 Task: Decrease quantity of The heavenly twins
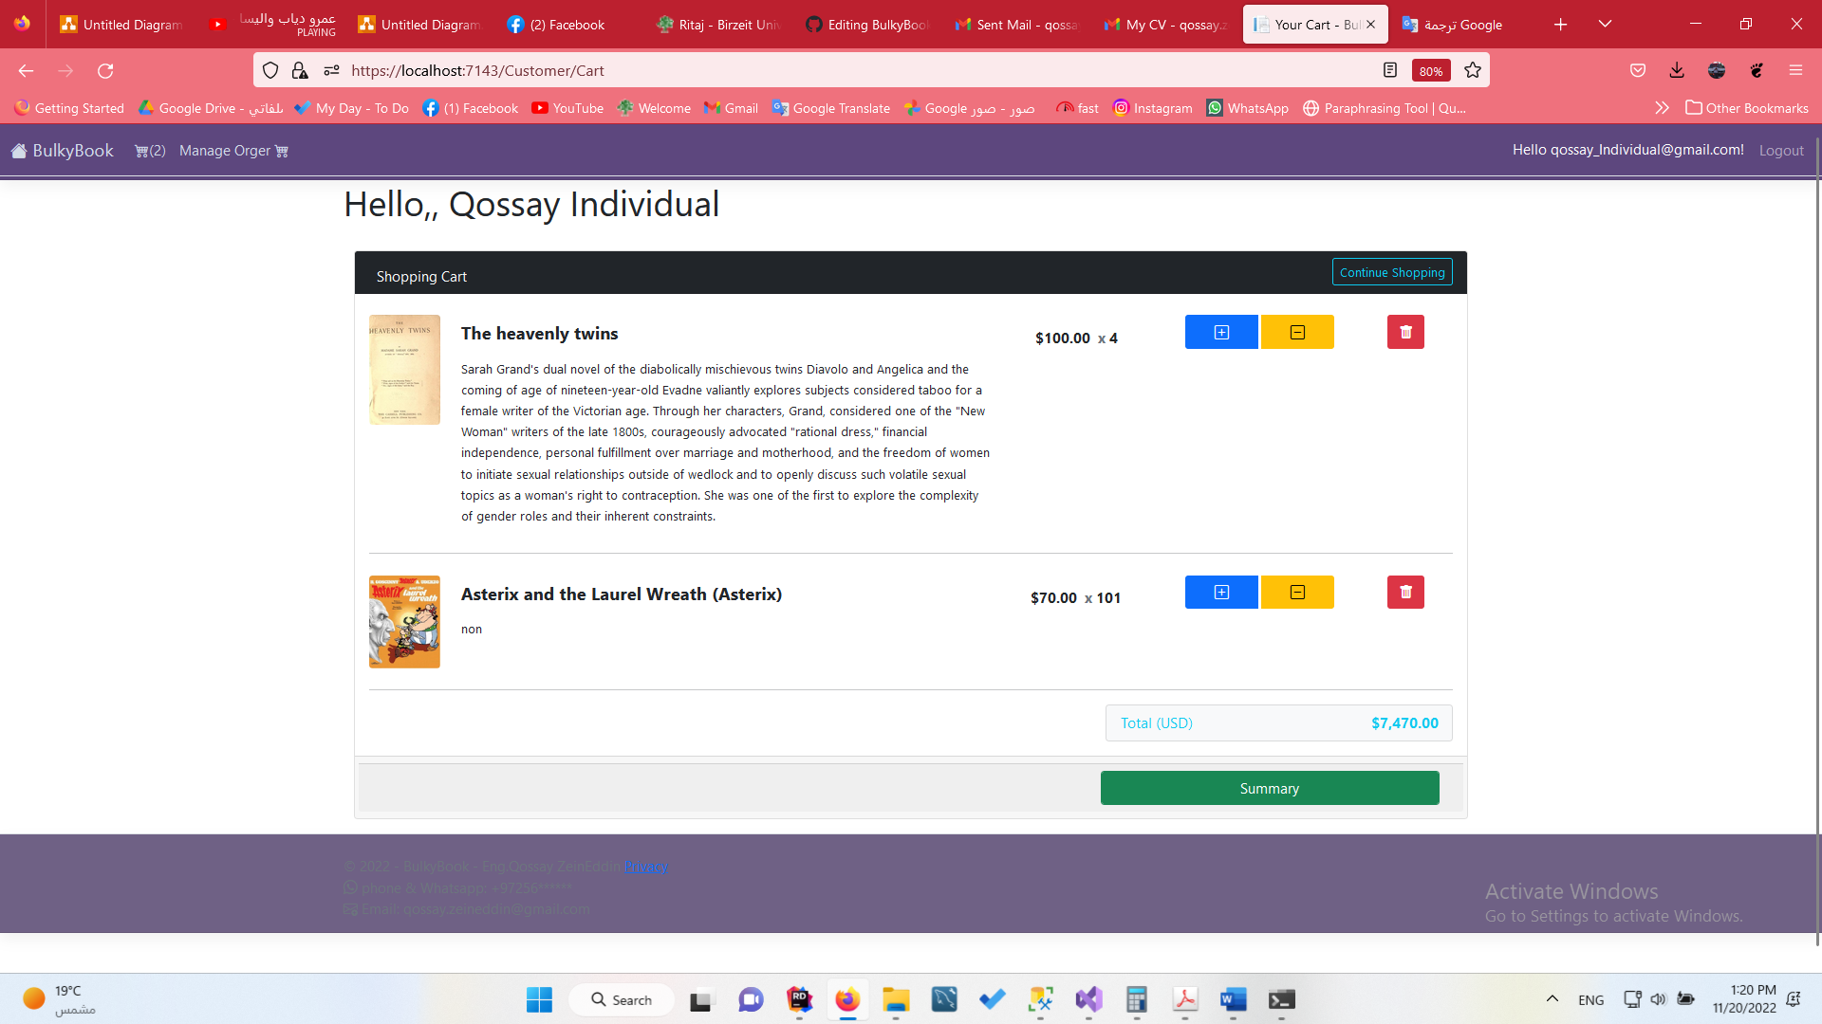click(1297, 332)
